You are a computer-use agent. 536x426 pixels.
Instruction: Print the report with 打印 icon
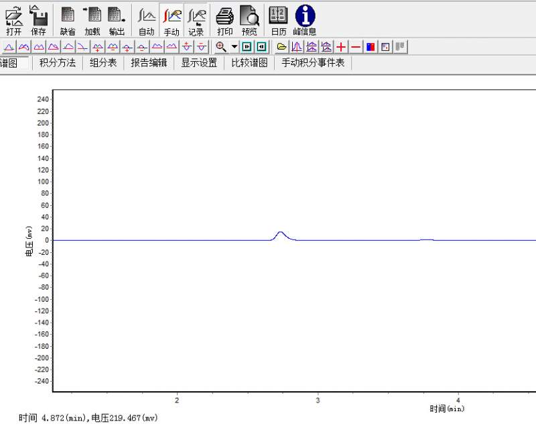point(225,21)
